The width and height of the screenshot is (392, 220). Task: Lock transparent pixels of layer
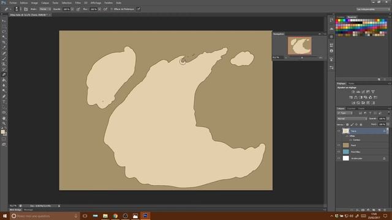pyautogui.click(x=347, y=125)
